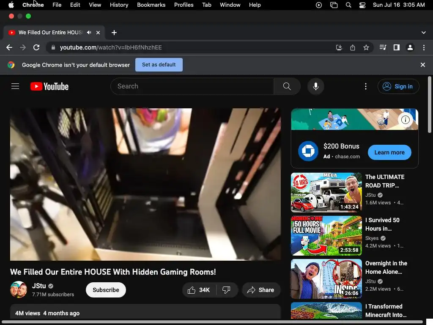The width and height of the screenshot is (433, 325).
Task: Open Chrome three-dot menu
Action: click(x=424, y=47)
